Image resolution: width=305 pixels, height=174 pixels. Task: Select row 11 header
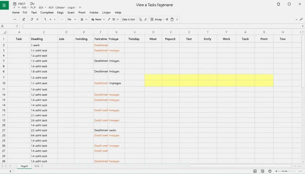(4, 89)
